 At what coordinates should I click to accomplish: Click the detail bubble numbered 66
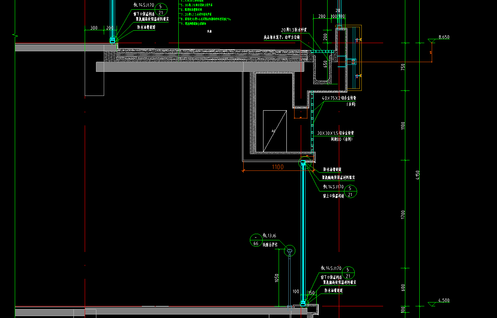[x=256, y=240]
